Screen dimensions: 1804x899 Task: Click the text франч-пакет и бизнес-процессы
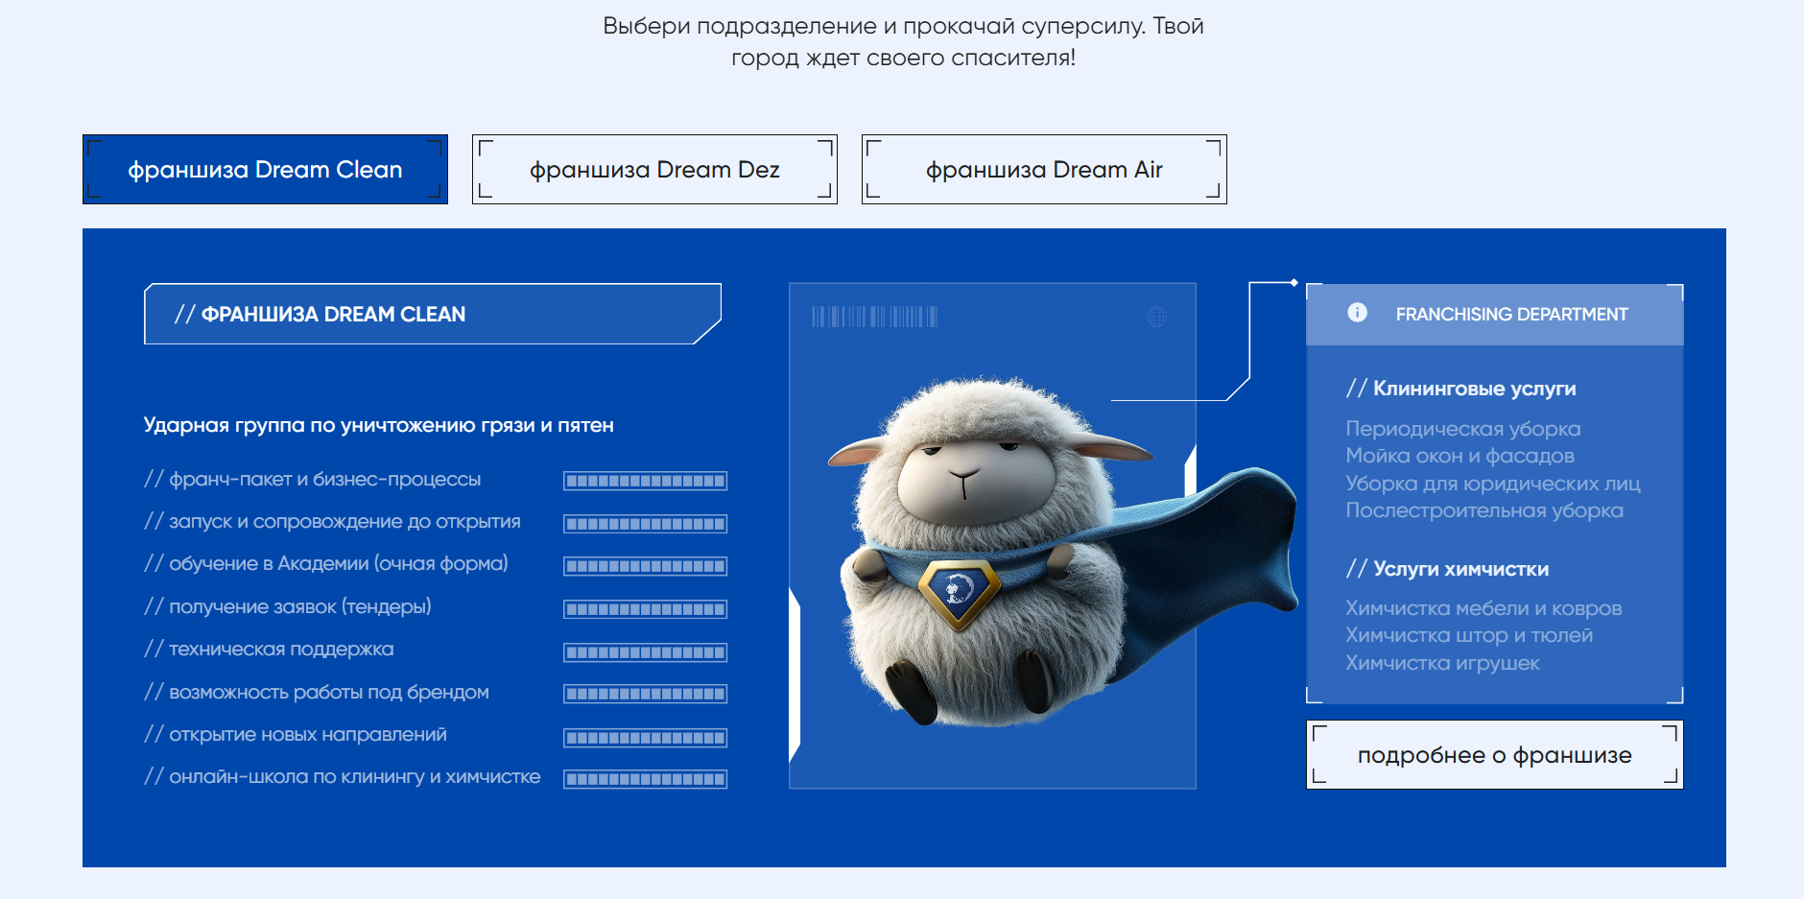[x=313, y=479]
